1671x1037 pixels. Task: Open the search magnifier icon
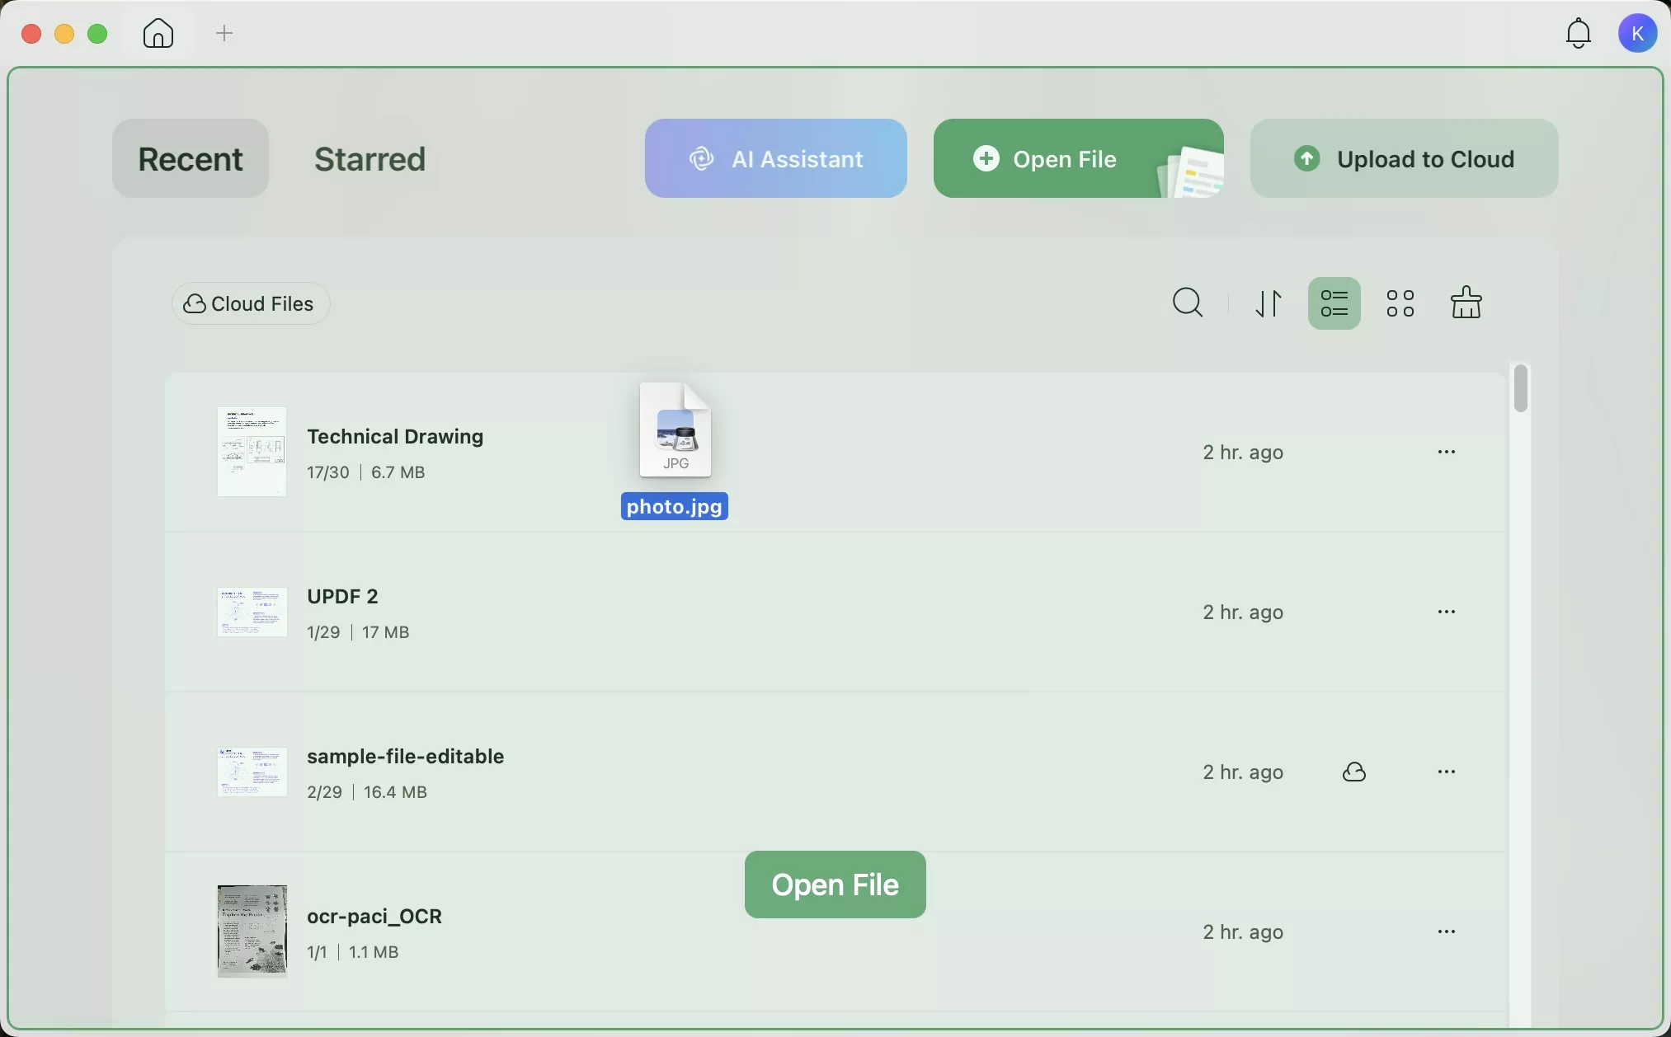pos(1188,303)
